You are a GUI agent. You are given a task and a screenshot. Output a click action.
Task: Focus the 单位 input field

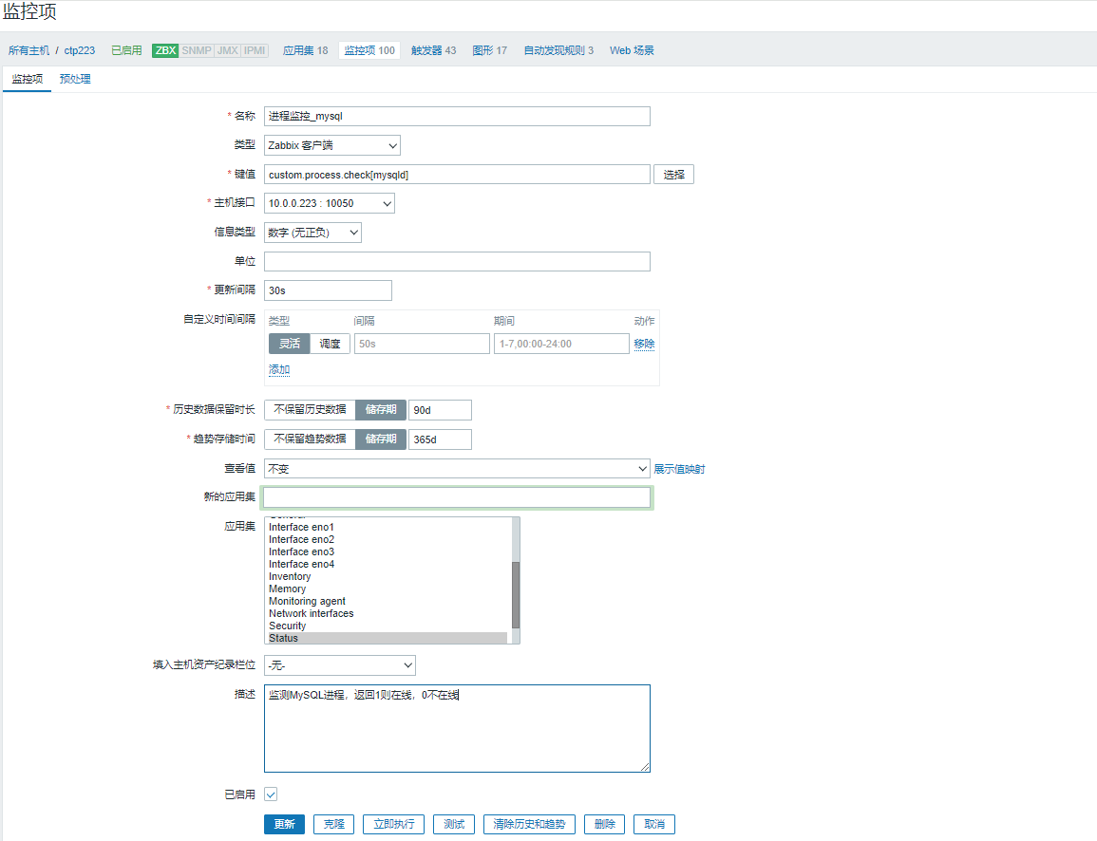click(x=457, y=261)
